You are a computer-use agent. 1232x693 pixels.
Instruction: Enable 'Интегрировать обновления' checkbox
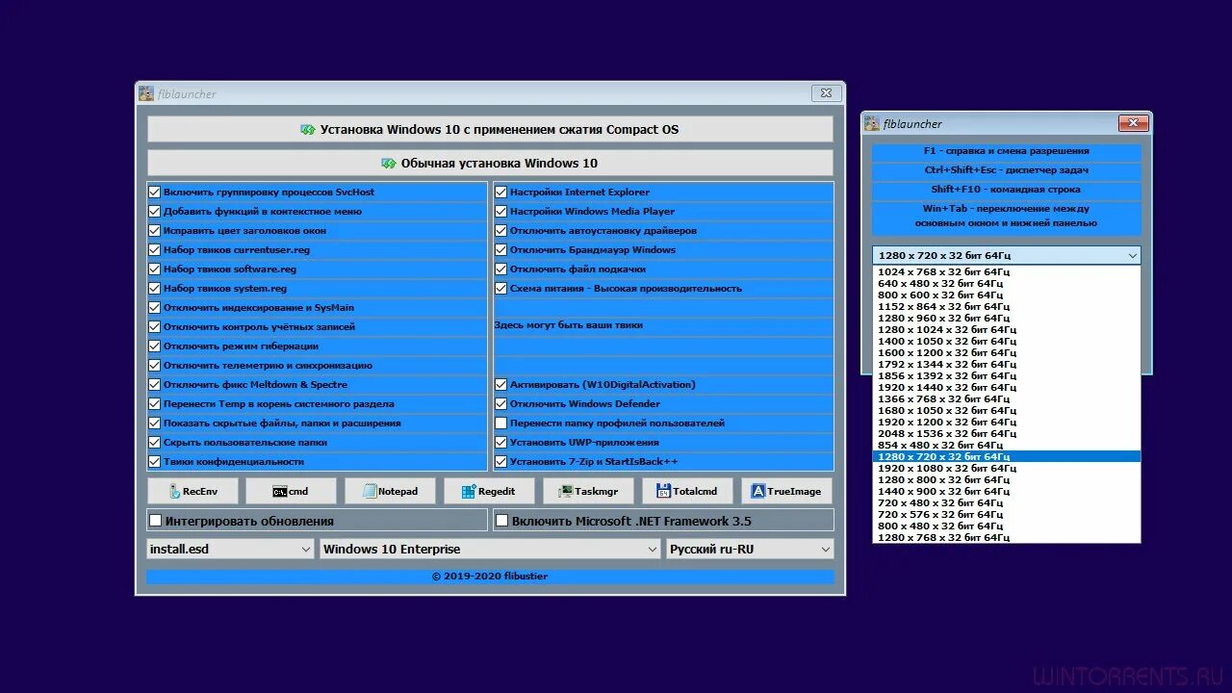tap(156, 521)
